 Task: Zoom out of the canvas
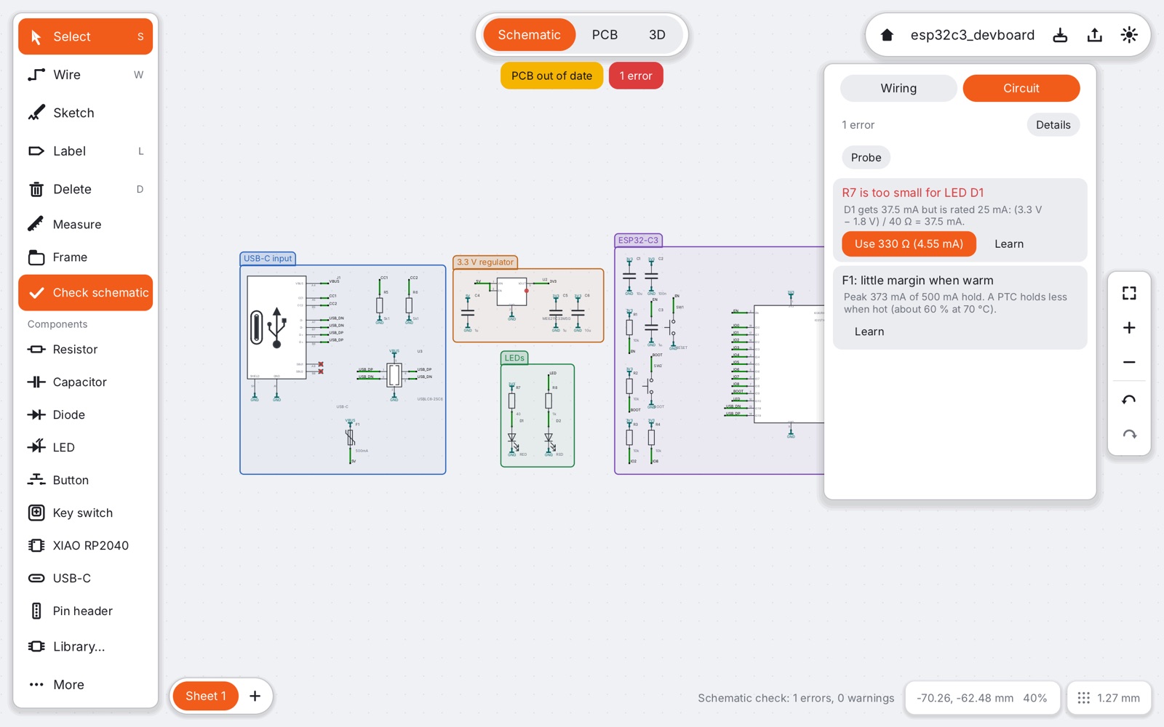point(1129,362)
